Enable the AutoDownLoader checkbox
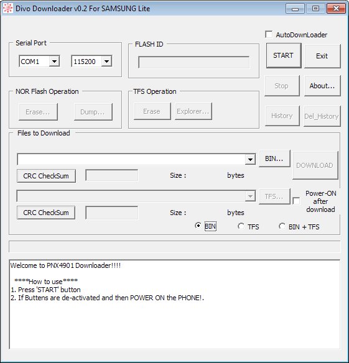The image size is (349, 363). (x=269, y=34)
